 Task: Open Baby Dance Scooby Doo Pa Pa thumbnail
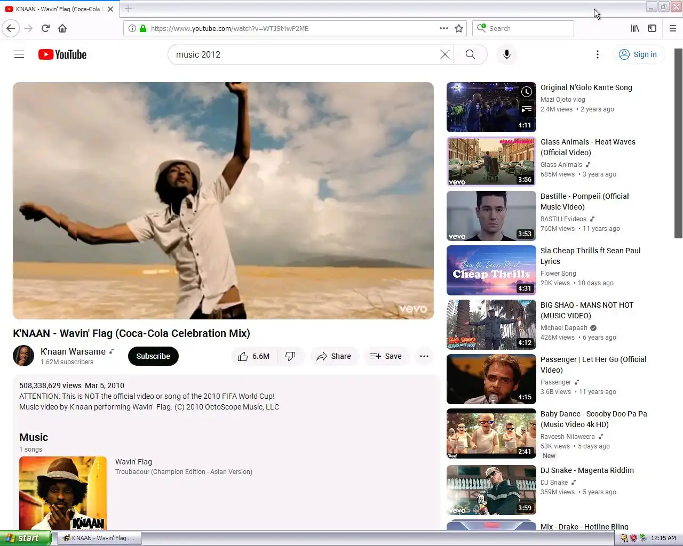pyautogui.click(x=491, y=433)
